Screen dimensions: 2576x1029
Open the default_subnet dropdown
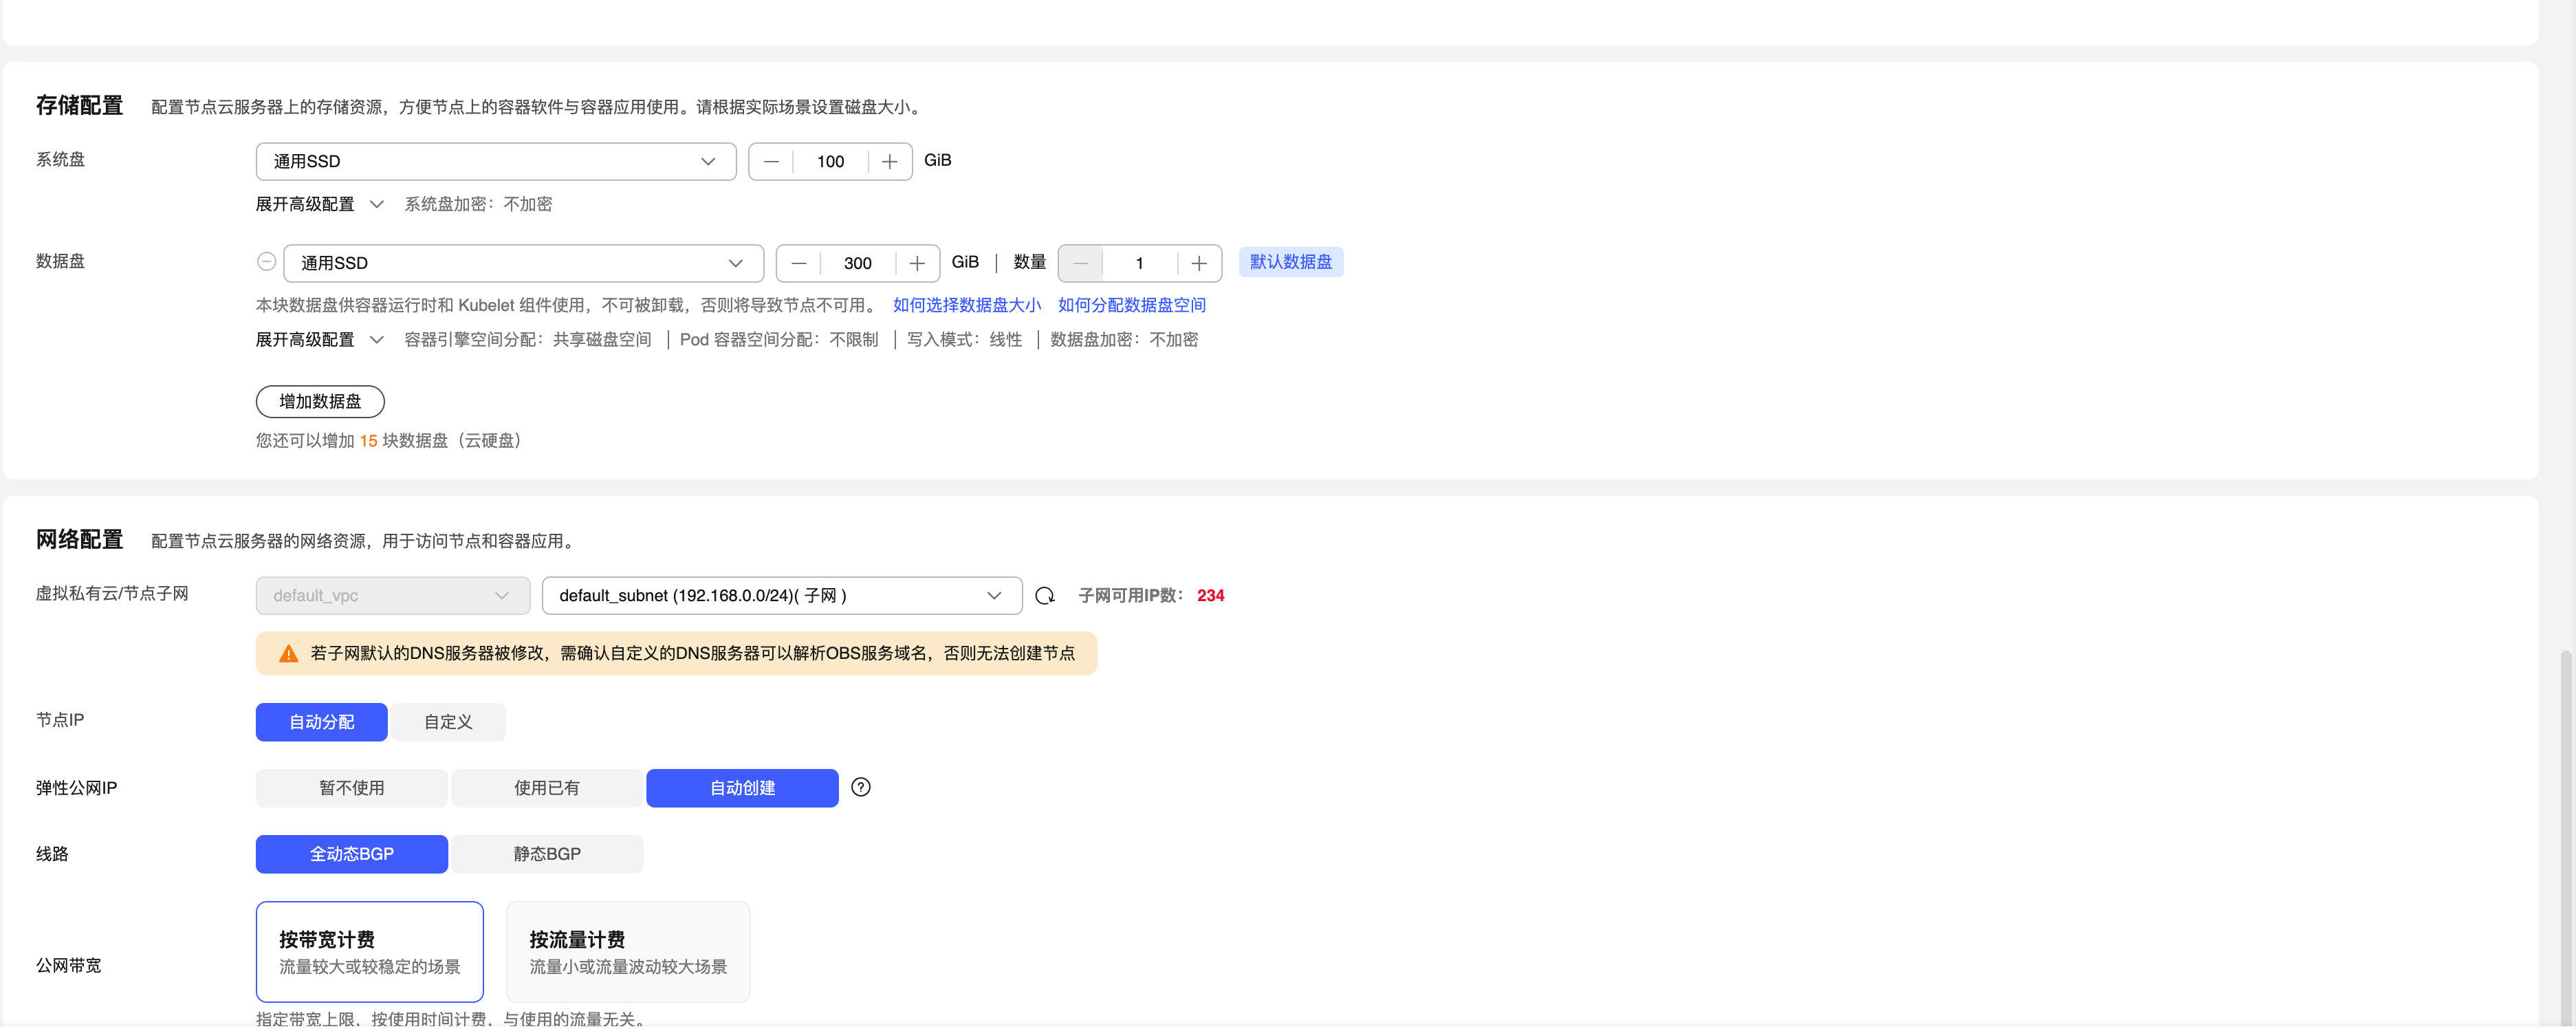[781, 595]
